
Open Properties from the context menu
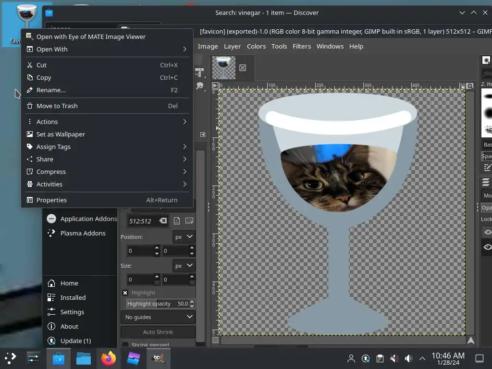tap(107, 200)
